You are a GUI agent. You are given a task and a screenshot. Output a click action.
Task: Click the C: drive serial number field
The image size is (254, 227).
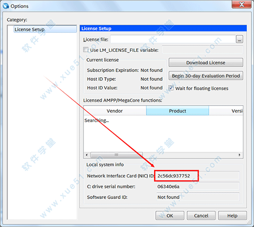coord(198,187)
